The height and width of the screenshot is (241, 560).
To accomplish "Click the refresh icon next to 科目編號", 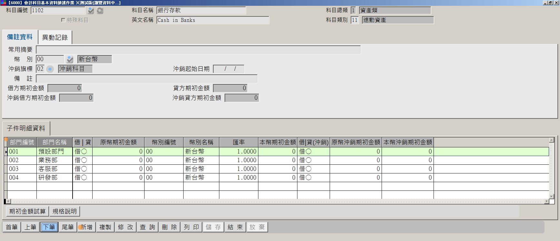I will (100, 11).
